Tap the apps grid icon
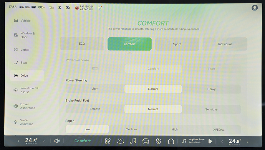Image resolution: width=265 pixels, height=150 pixels. click(108, 141)
